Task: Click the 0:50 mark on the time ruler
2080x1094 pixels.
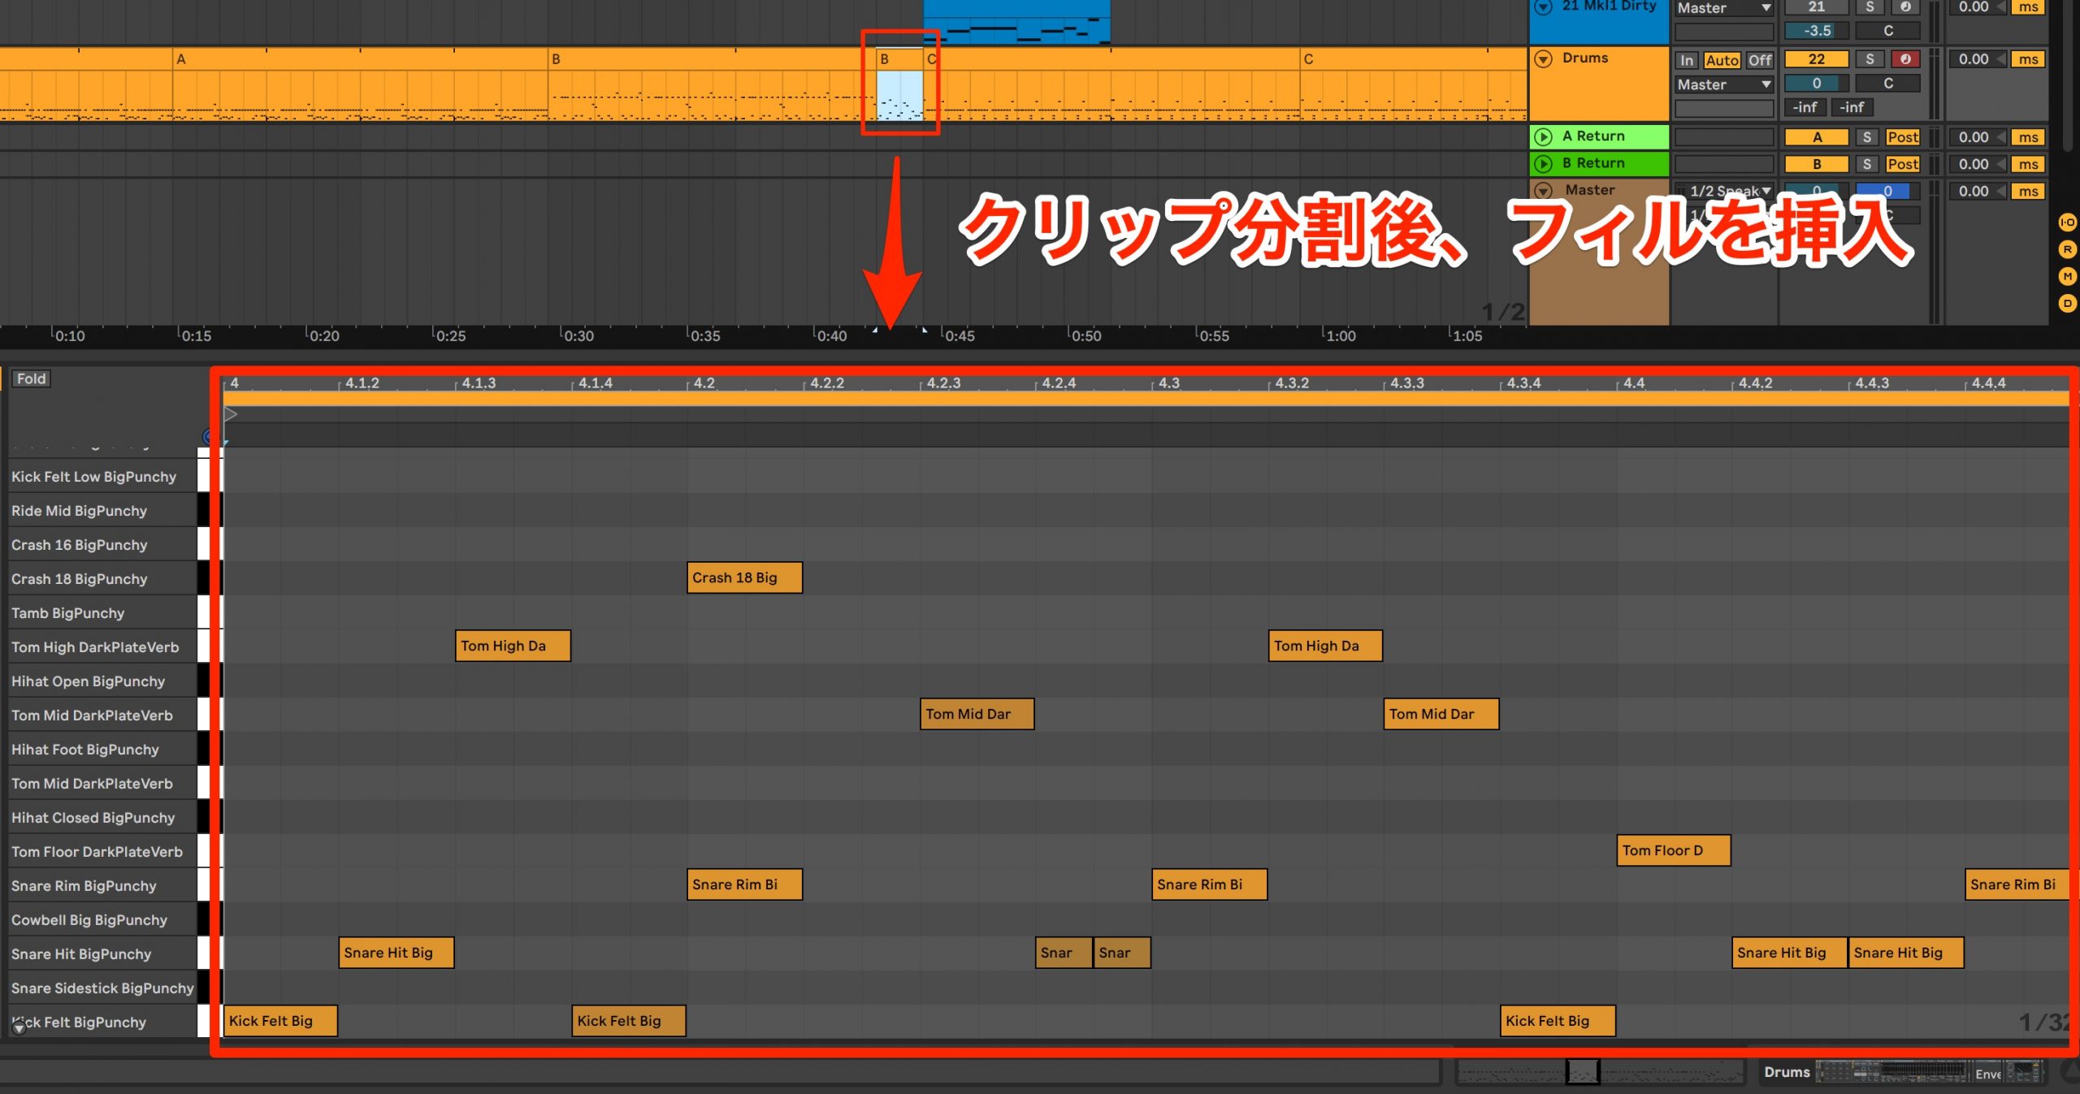Action: pos(1085,335)
